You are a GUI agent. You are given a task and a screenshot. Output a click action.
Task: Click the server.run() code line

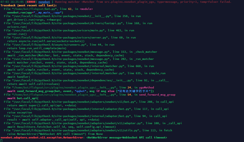click(17, 34)
